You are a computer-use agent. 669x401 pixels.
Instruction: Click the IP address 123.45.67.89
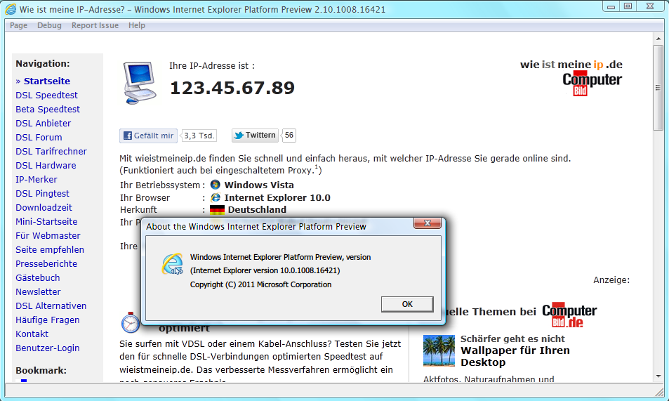tap(232, 88)
